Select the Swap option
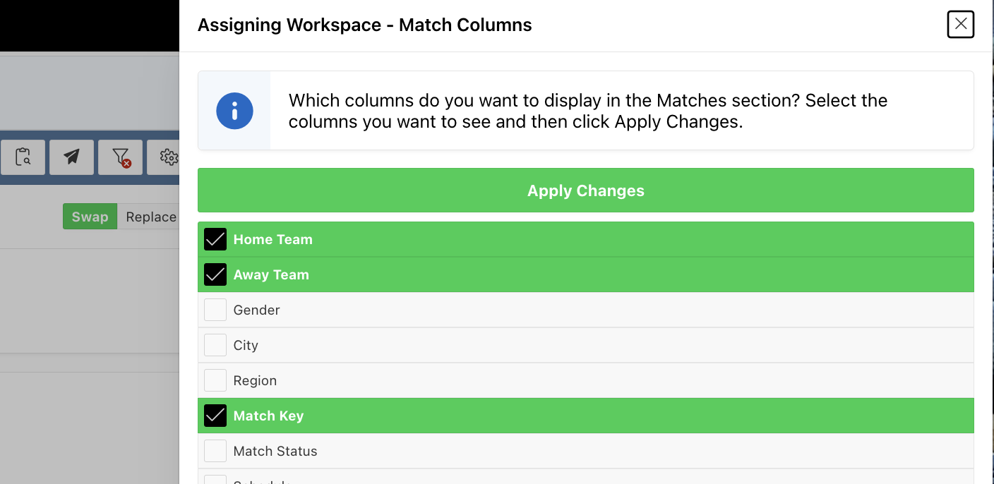 (90, 217)
